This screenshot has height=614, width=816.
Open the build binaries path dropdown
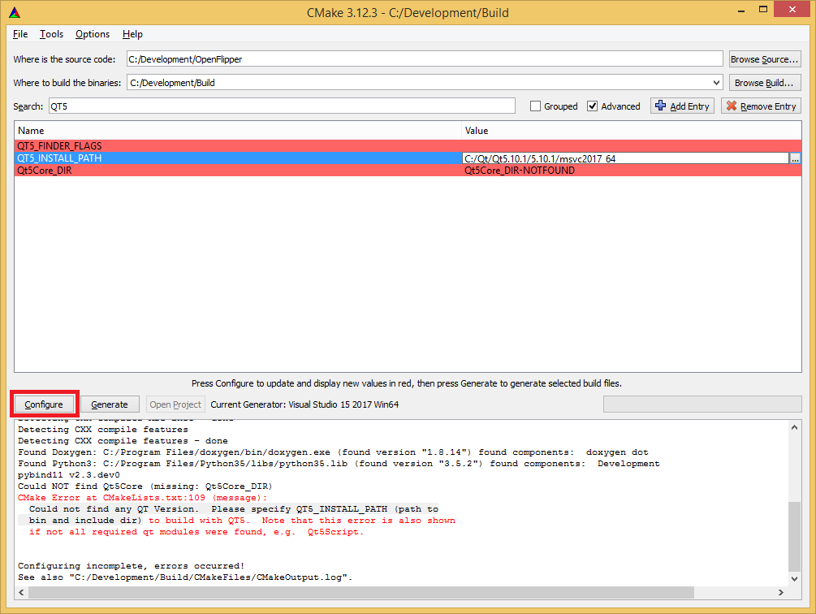point(715,81)
